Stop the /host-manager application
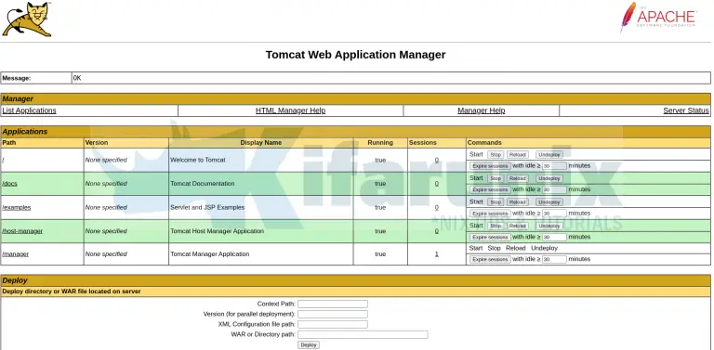Screen dimensions: 714x350 pyautogui.click(x=496, y=226)
